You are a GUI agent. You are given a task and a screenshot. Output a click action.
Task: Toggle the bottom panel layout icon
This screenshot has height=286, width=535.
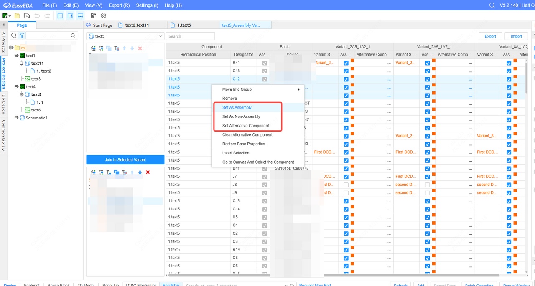tap(80, 16)
